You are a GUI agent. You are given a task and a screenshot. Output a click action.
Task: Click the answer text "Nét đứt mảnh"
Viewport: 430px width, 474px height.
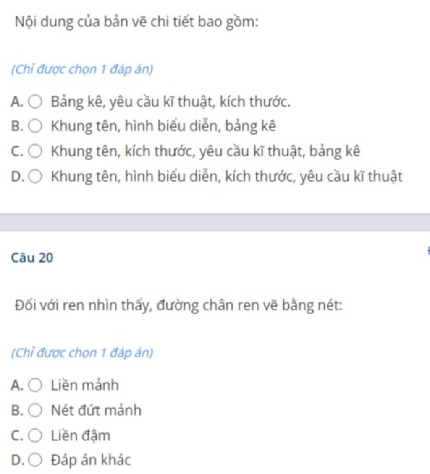[96, 410]
